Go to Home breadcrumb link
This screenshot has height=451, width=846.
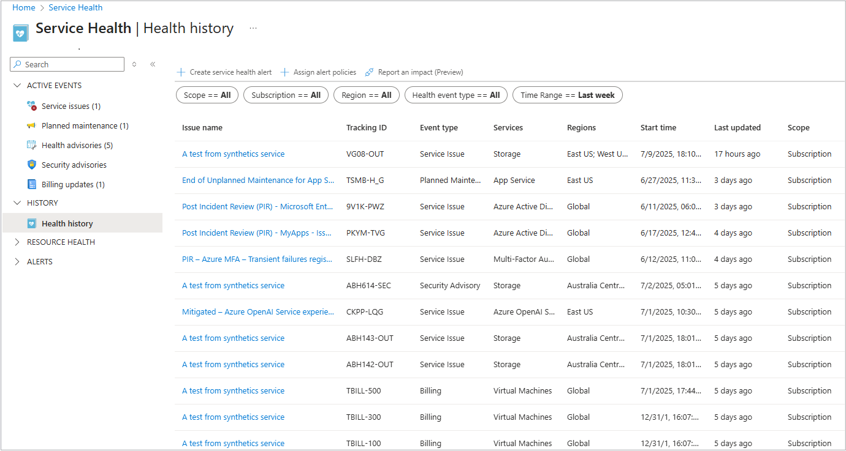click(x=24, y=7)
